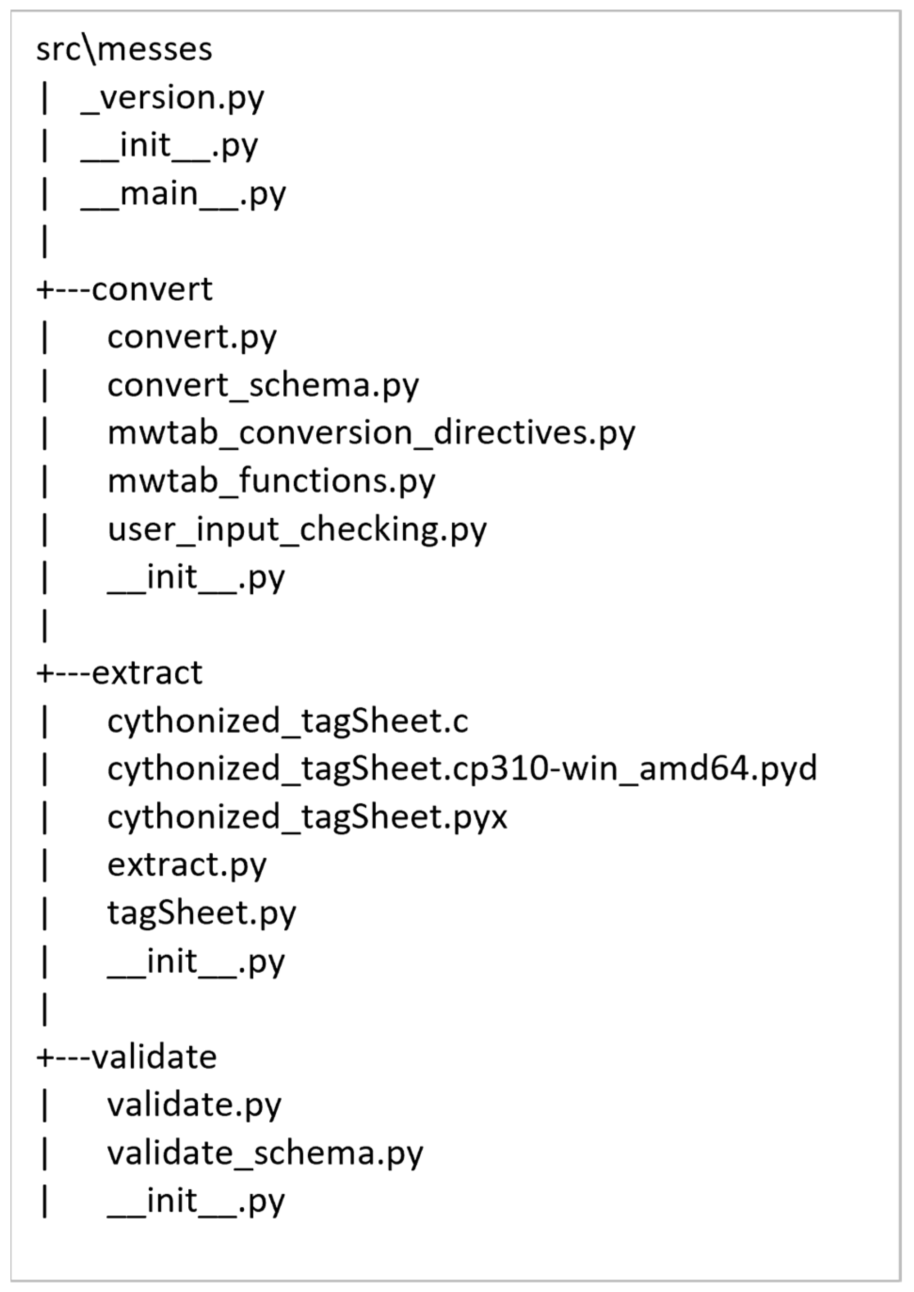The height and width of the screenshot is (1292, 914).
Task: Click the cythonized_tagSheet.cp310-win_amd64.pyd file
Action: 462,770
